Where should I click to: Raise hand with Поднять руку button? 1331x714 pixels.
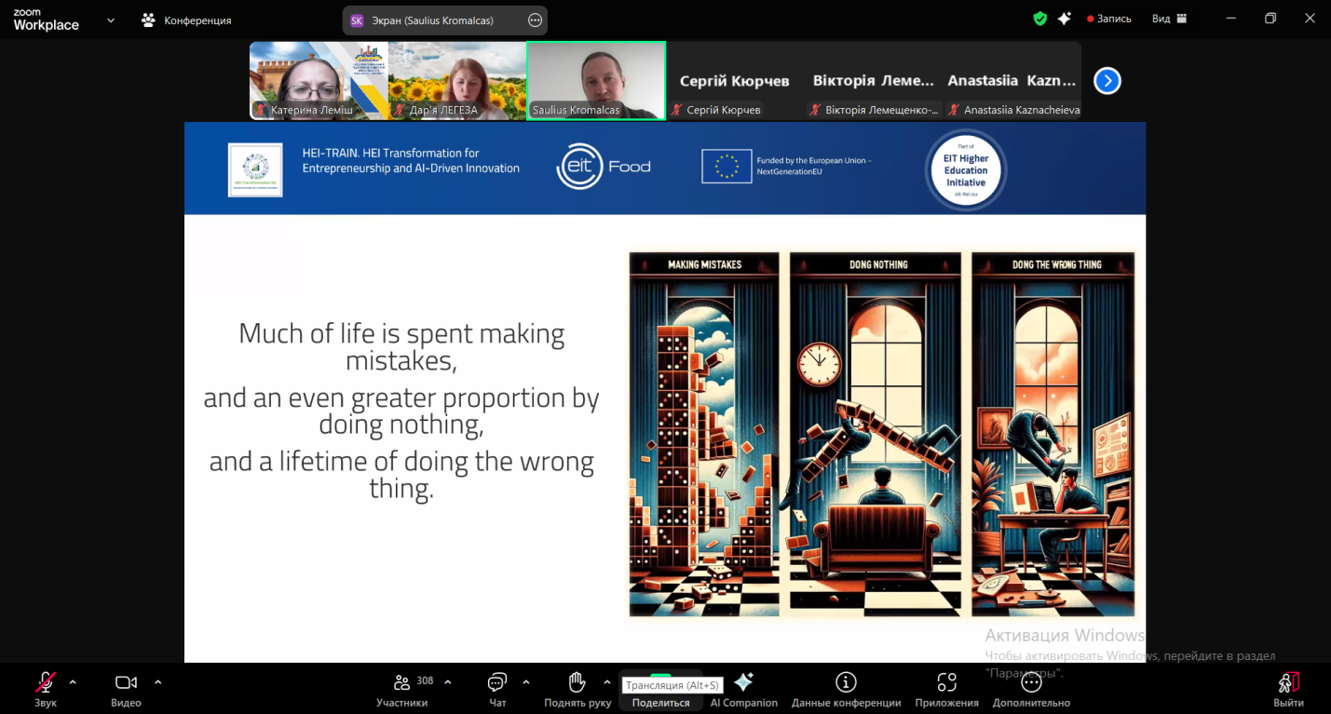[577, 689]
